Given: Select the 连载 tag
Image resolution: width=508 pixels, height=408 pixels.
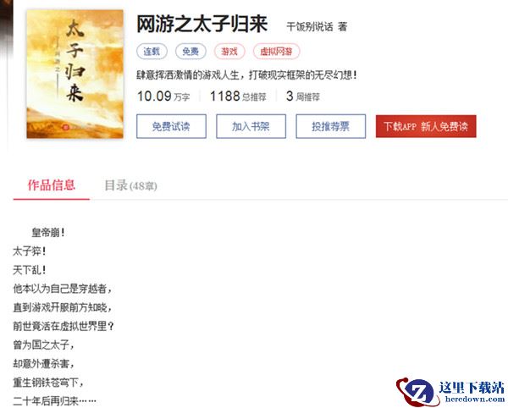Looking at the screenshot, I should pos(152,52).
